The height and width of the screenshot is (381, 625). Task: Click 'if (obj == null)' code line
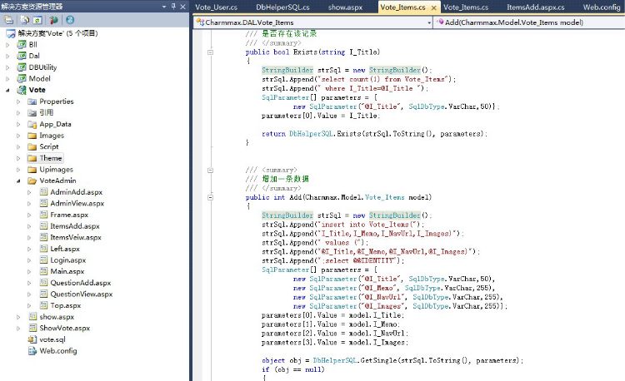[x=293, y=370]
